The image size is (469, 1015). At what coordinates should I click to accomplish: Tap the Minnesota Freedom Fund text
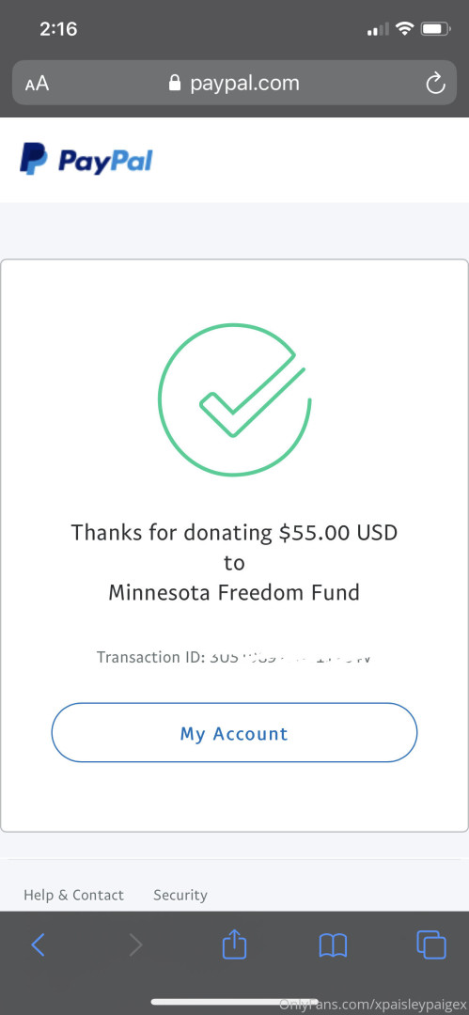click(x=234, y=592)
